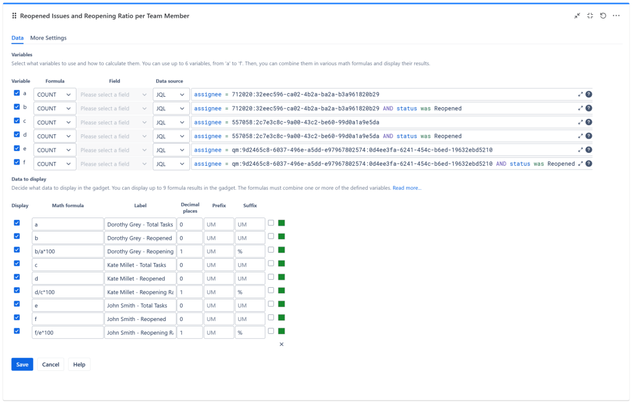Image resolution: width=632 pixels, height=403 pixels.
Task: Open the field selector dropdown for variable e
Action: 114,150
